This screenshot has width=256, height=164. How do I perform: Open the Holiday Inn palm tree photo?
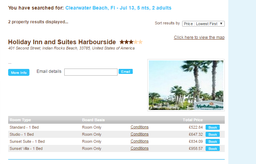point(186,85)
